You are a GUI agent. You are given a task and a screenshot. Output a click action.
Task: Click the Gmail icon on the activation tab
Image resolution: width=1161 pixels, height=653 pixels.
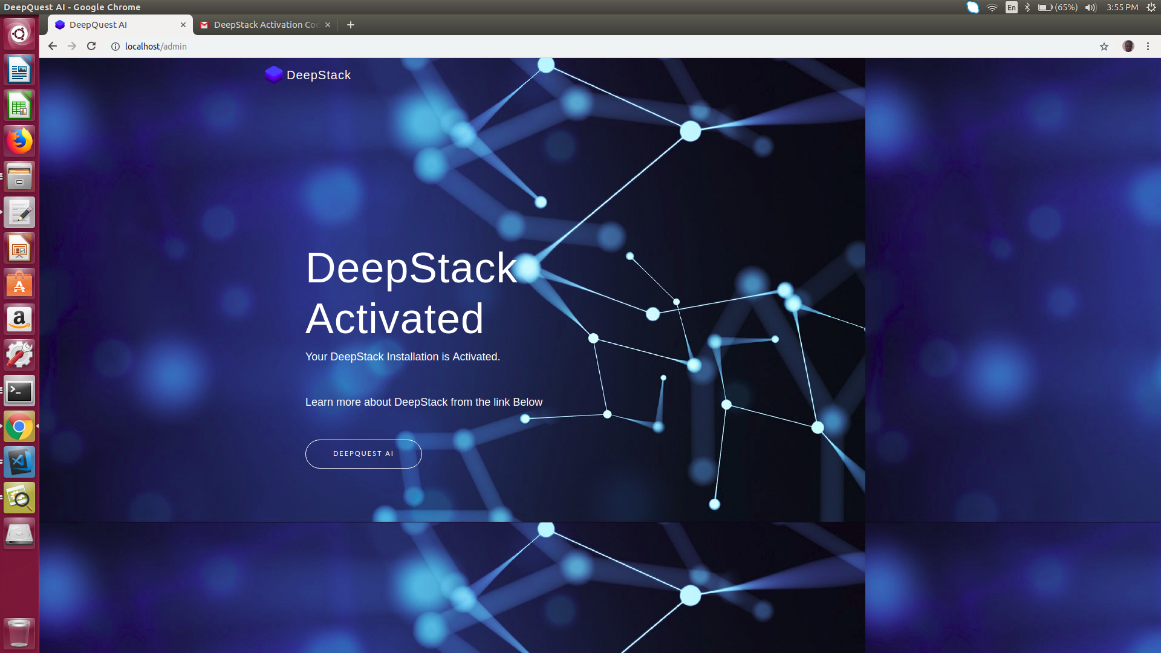204,25
